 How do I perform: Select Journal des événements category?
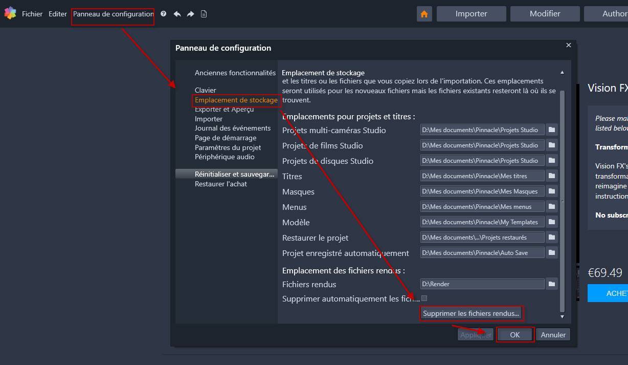(x=233, y=128)
